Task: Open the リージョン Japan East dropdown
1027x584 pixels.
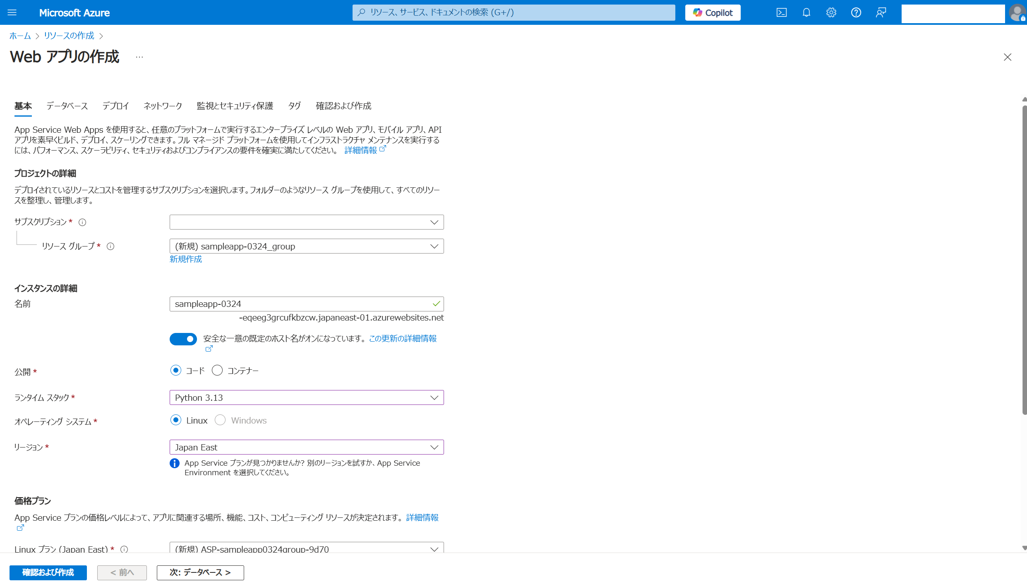Action: pyautogui.click(x=307, y=447)
